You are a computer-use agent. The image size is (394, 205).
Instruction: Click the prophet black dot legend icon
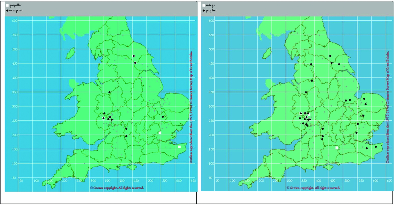[x=204, y=11]
